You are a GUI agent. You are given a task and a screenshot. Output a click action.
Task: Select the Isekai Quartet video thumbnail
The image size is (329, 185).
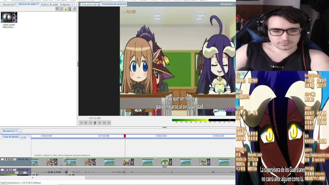coord(9,17)
